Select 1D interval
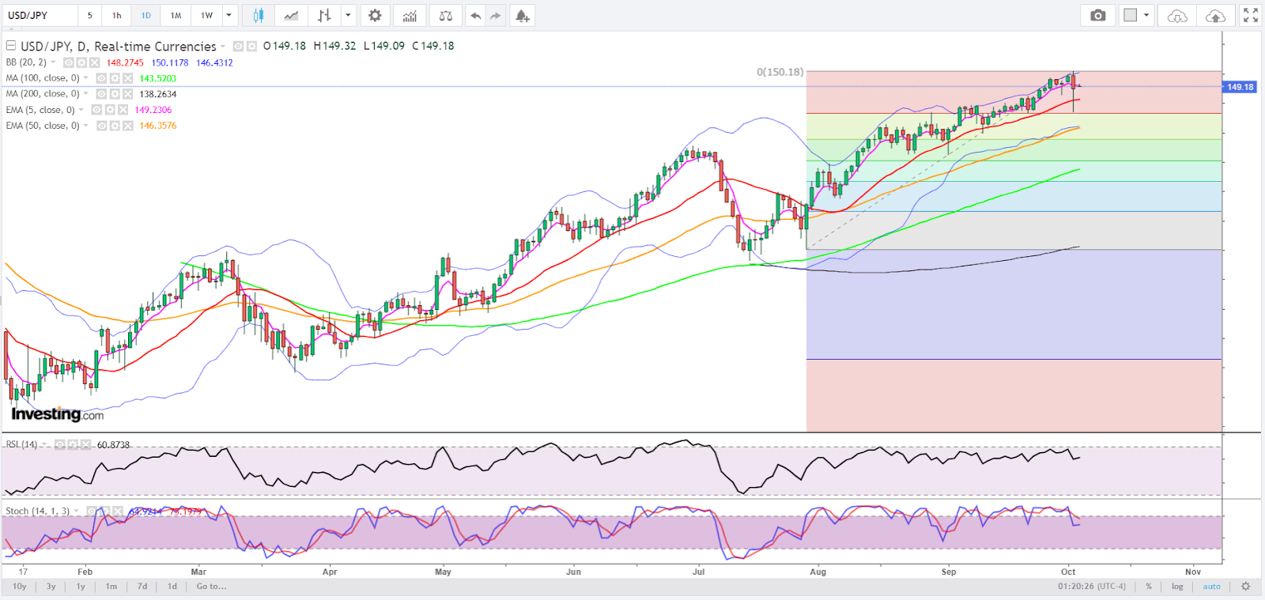1265x600 pixels. (x=146, y=15)
